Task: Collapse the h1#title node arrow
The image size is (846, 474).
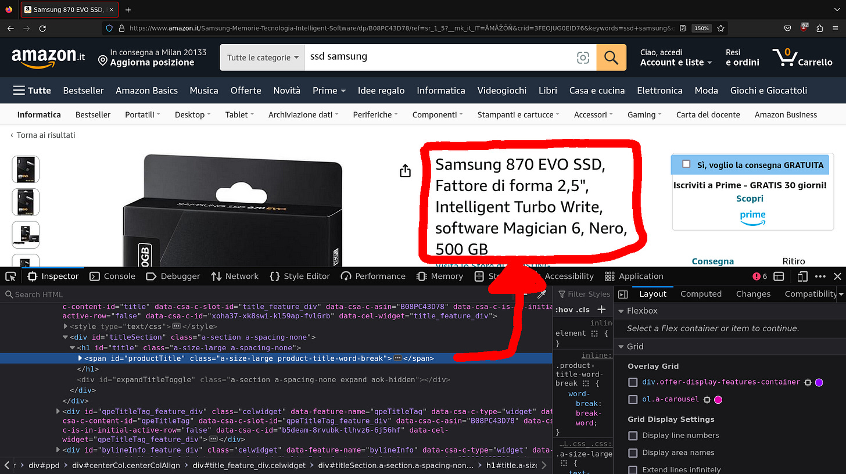Action: 73,348
